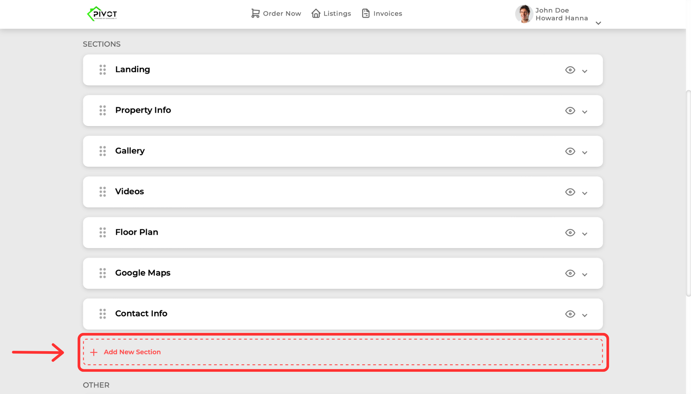Image resolution: width=691 pixels, height=394 pixels.
Task: Click the Landing section drag handle
Action: point(103,70)
